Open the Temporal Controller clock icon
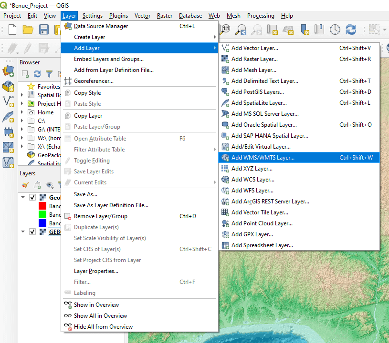 335,30
